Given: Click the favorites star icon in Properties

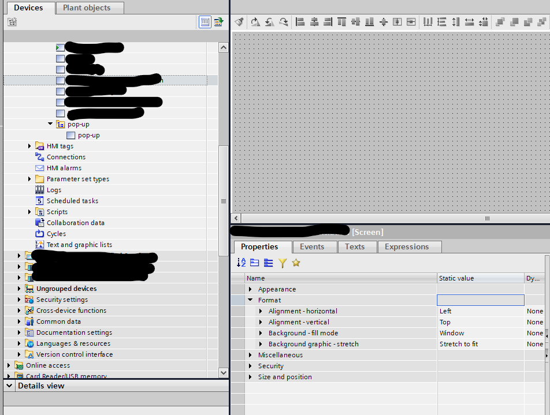Looking at the screenshot, I should pos(296,263).
